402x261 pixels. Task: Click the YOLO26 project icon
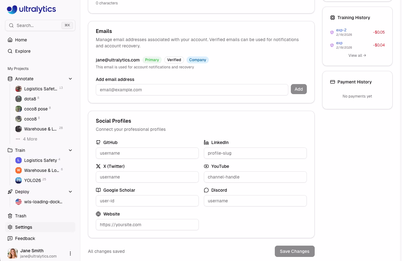[19, 180]
